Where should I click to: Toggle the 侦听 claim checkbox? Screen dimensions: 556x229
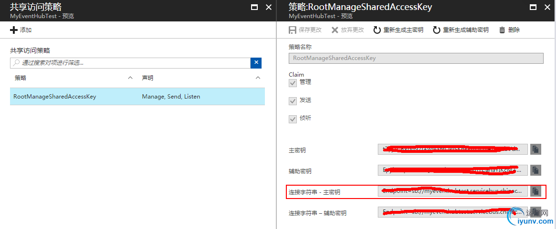[x=293, y=119]
